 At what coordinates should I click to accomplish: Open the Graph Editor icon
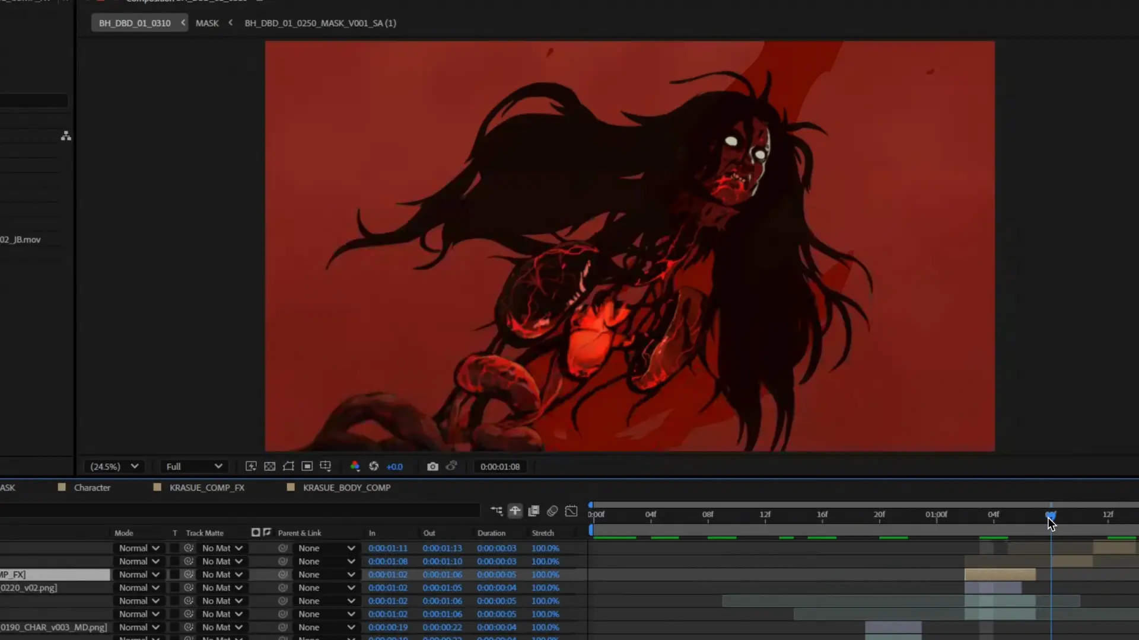571,511
